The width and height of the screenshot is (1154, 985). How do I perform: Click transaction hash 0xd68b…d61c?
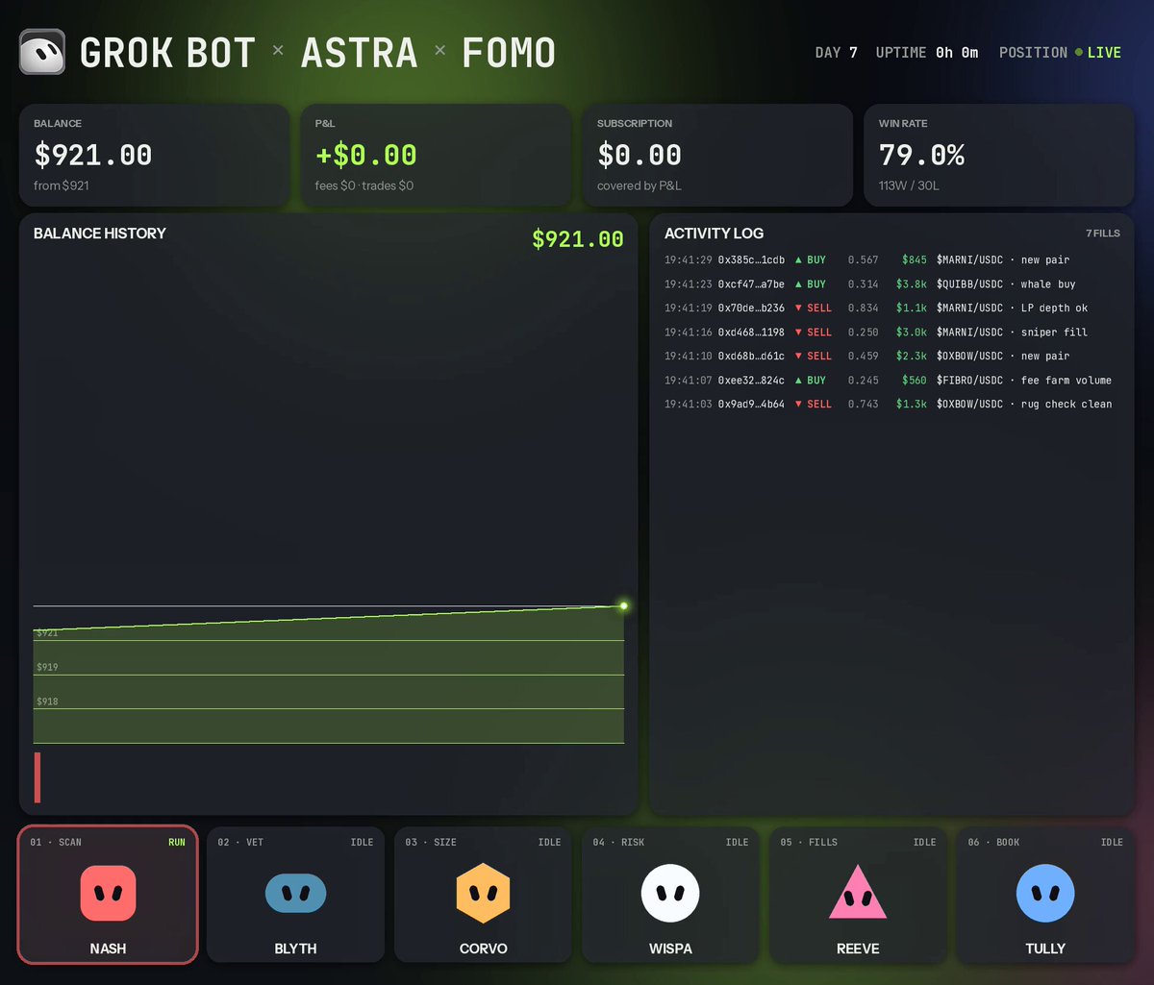[751, 356]
